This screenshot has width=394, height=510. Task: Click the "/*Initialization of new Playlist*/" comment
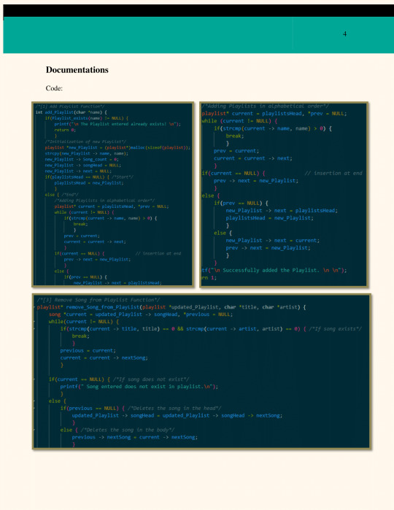click(85, 142)
